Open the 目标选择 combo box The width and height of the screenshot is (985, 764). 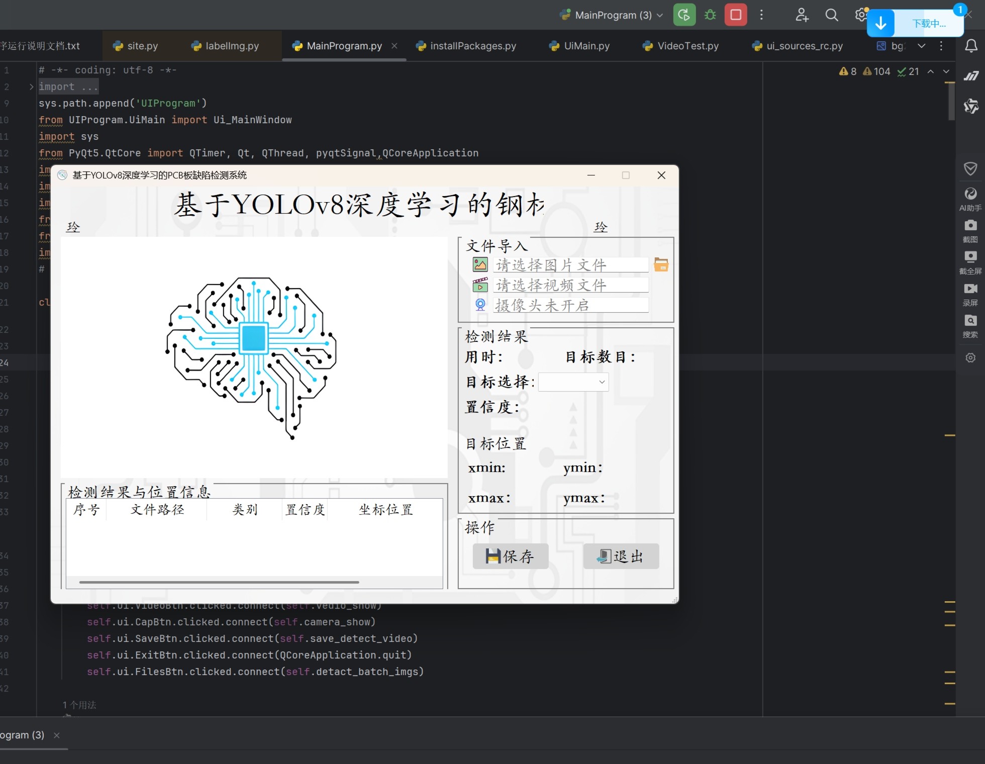pyautogui.click(x=573, y=382)
